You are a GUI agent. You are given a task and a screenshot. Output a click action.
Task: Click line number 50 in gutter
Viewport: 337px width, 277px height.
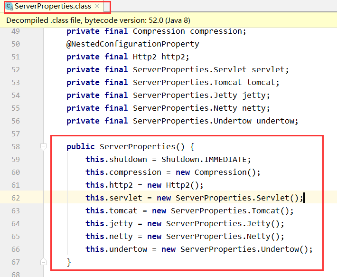(16, 44)
